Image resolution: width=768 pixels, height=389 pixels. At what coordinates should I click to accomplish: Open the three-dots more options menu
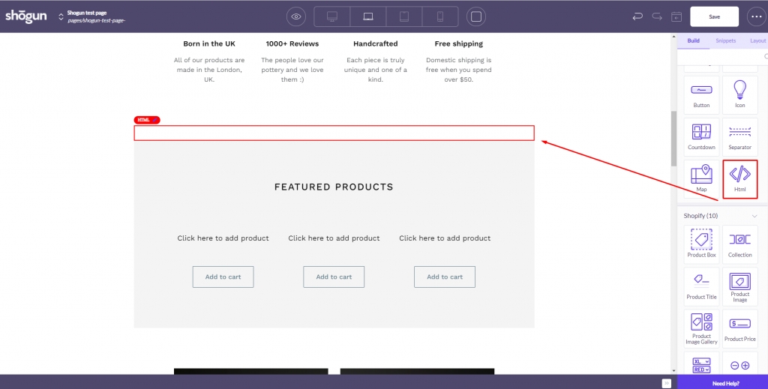coord(755,16)
